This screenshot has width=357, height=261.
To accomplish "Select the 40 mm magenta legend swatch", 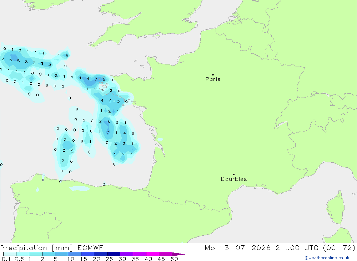I will point(152,254).
